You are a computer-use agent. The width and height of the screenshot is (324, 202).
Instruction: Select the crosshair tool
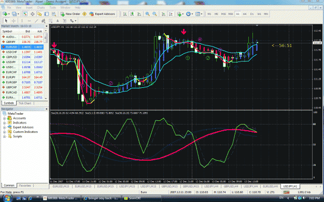pyautogui.click(x=13, y=21)
